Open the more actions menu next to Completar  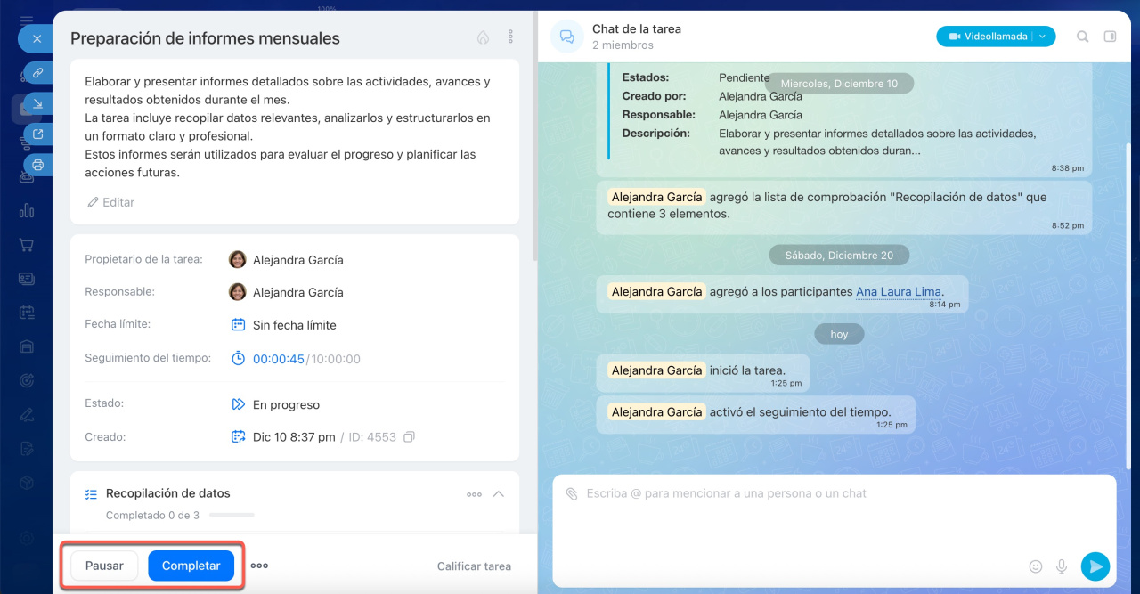[x=259, y=566]
